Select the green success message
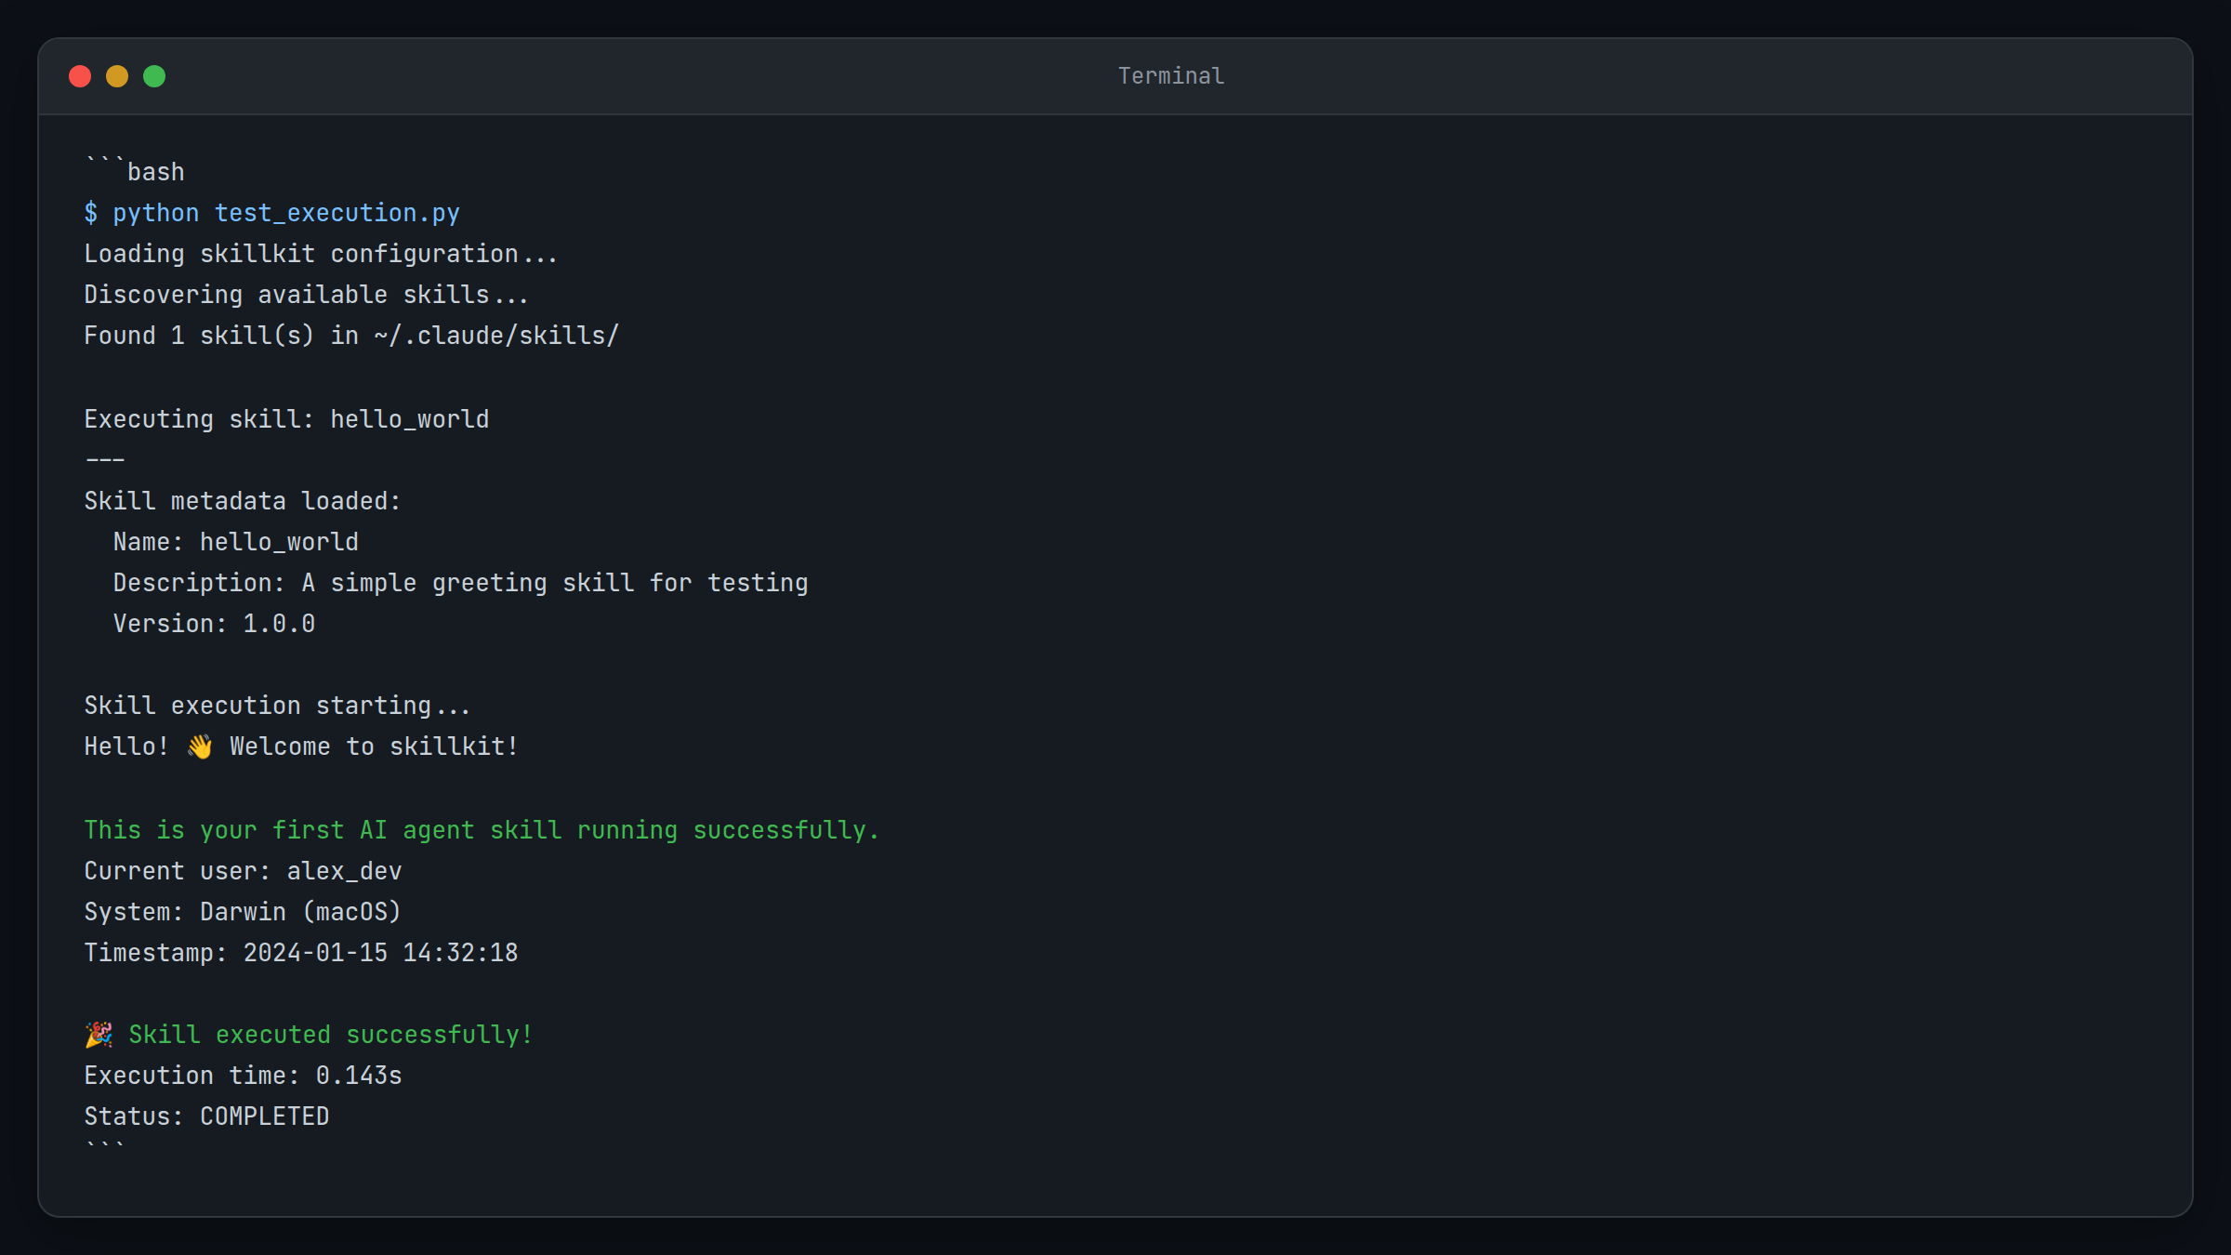This screenshot has height=1255, width=2231. 481,829
